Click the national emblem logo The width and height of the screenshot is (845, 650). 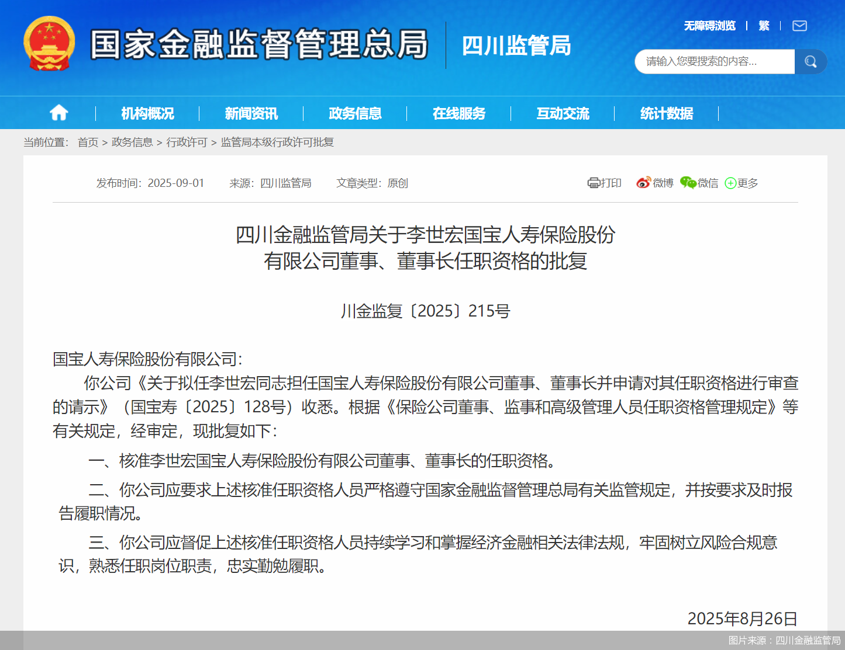pyautogui.click(x=49, y=44)
